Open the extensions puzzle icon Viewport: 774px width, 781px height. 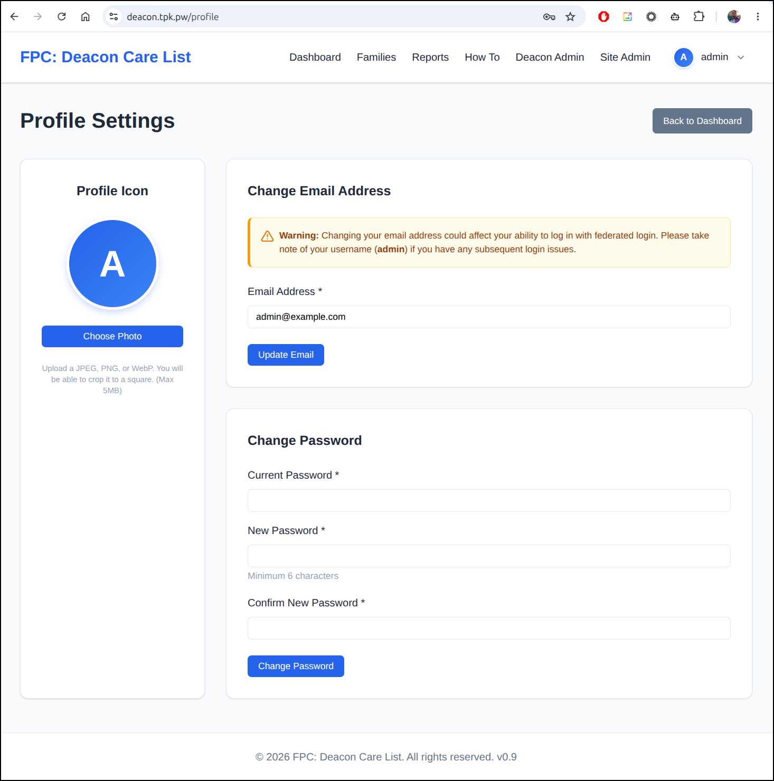[x=699, y=16]
